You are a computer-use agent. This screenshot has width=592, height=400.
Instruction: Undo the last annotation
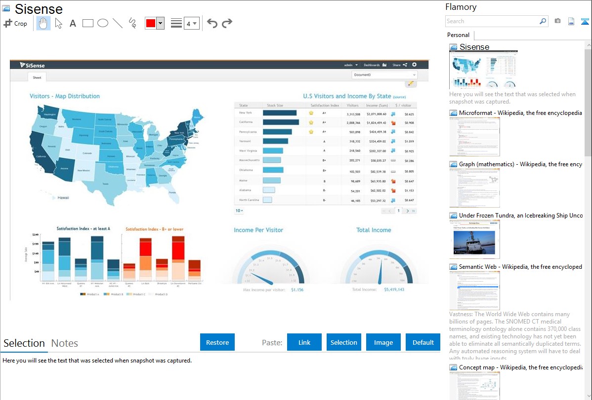(212, 23)
